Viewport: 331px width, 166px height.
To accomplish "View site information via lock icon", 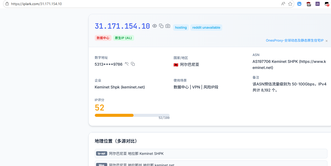I will 7,4.
